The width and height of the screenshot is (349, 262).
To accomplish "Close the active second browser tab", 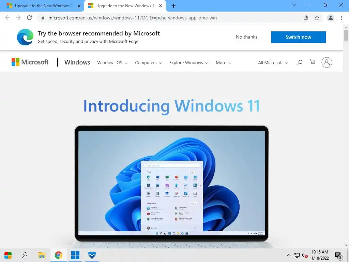I will coord(161,6).
